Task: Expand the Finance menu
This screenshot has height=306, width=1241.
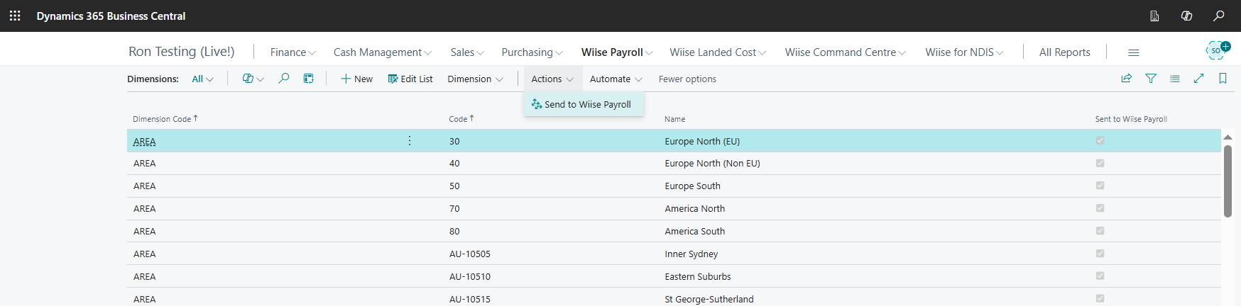Action: click(293, 52)
